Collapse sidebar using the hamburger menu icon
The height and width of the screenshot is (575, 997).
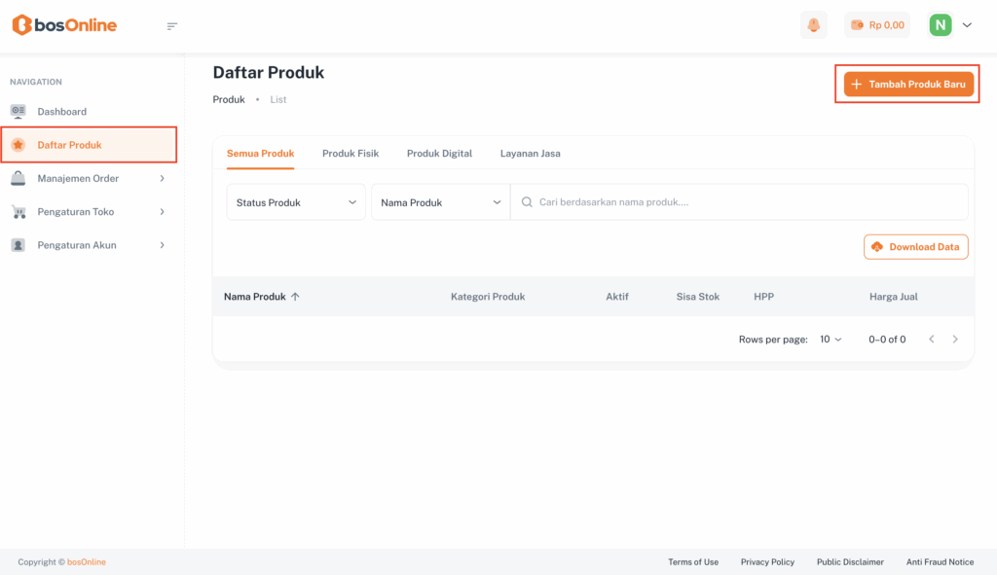click(x=172, y=26)
